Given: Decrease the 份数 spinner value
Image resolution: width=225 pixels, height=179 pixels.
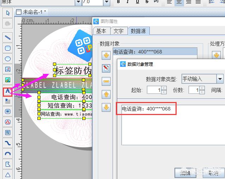Looking at the screenshot, I should point(202,92).
